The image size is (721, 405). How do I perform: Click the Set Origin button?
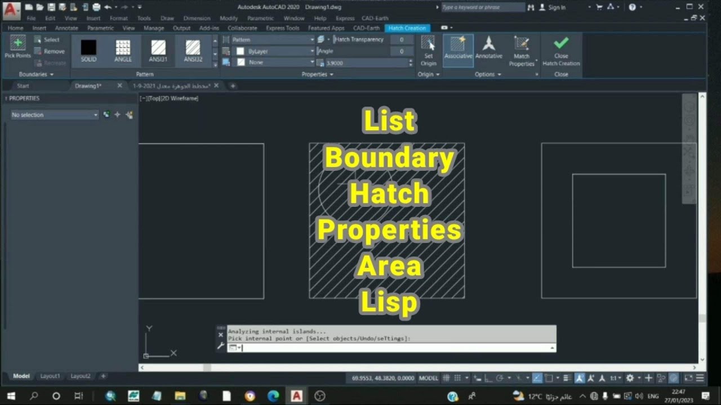tap(428, 51)
